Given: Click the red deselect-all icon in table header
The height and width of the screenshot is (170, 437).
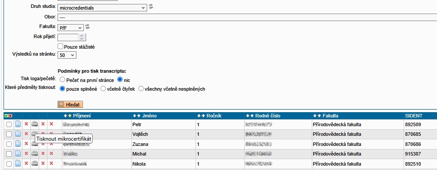Looking at the screenshot, I should (10, 116).
